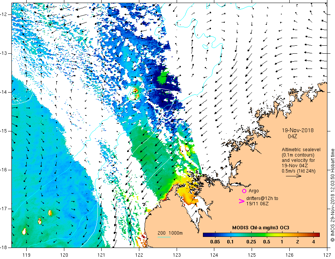
Task: Click latitude axis label '-16'
Action: [x=4, y=170]
